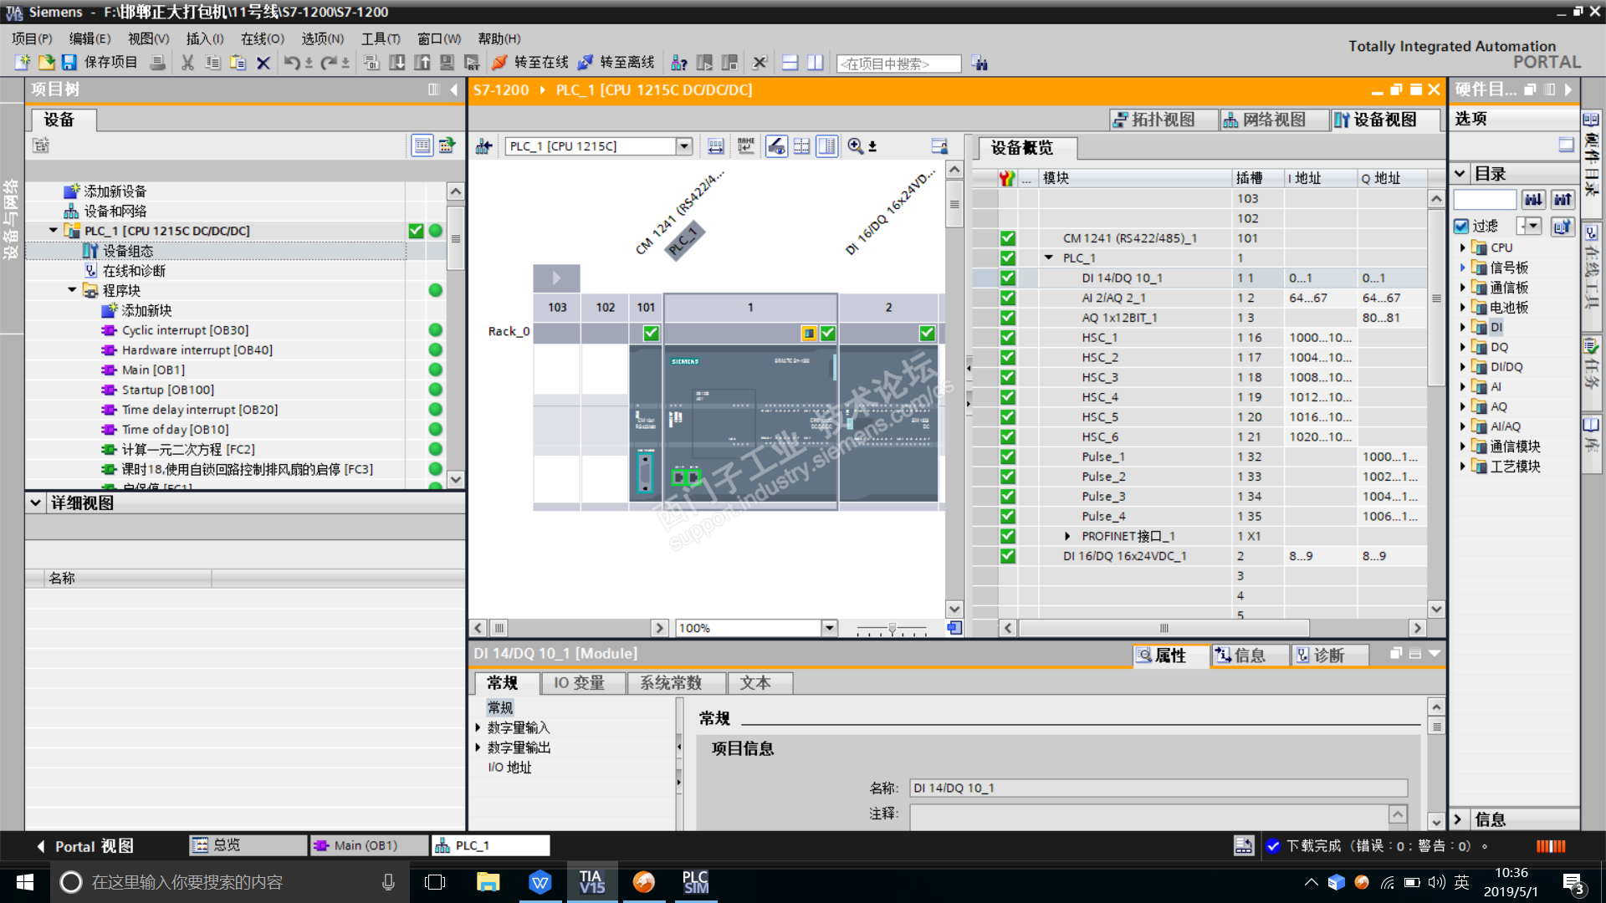Click the print icon in toolbar
Screen dimensions: 1606x903
[x=157, y=63]
